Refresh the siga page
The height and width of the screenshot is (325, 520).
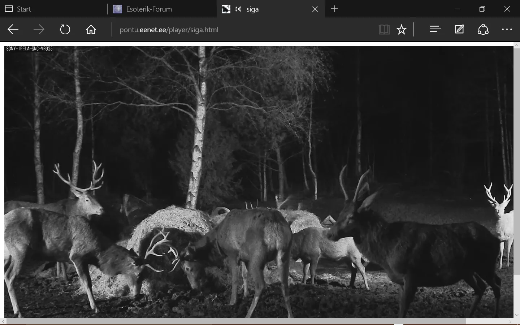pos(65,30)
